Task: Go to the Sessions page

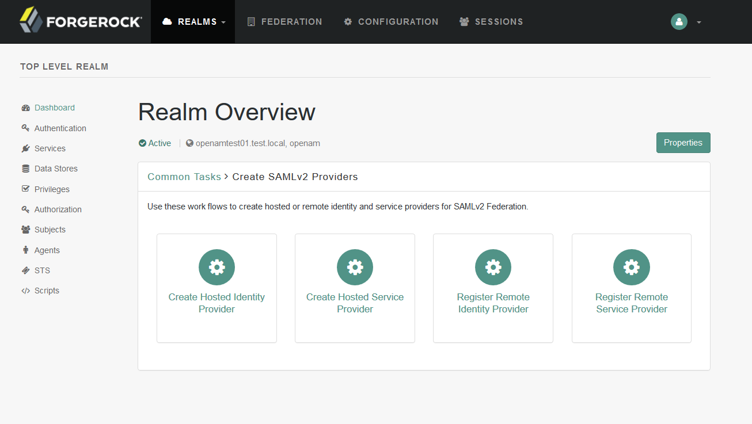Action: tap(491, 22)
